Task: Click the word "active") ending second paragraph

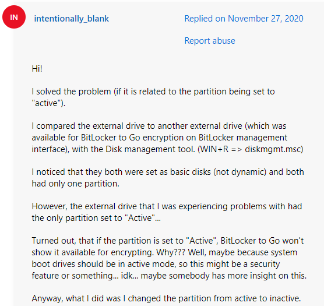Action: pyautogui.click(x=48, y=103)
